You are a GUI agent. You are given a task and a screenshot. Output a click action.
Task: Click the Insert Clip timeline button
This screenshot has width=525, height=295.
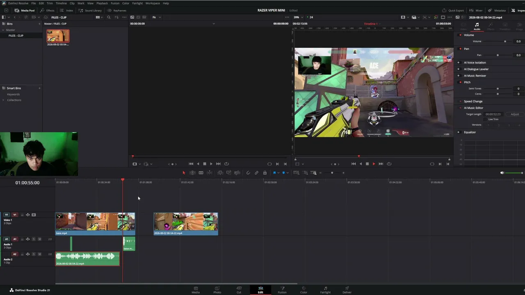click(x=220, y=173)
